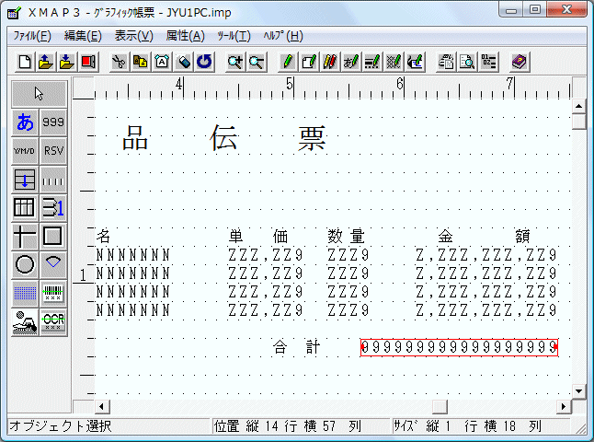594x442 pixels.
Task: Click the horizontal scrollbar right arrow
Action: click(564, 407)
